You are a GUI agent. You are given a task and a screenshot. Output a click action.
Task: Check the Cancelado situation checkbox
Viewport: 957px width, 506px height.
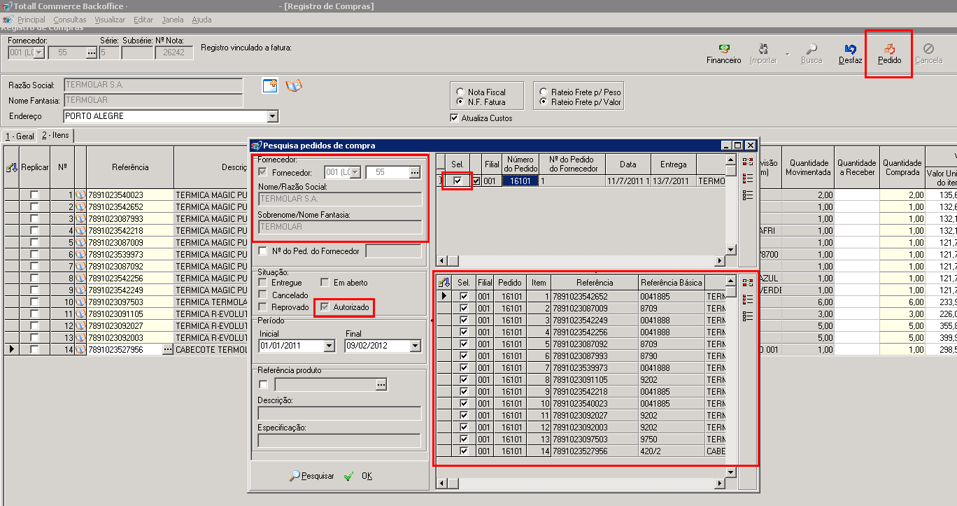click(262, 295)
